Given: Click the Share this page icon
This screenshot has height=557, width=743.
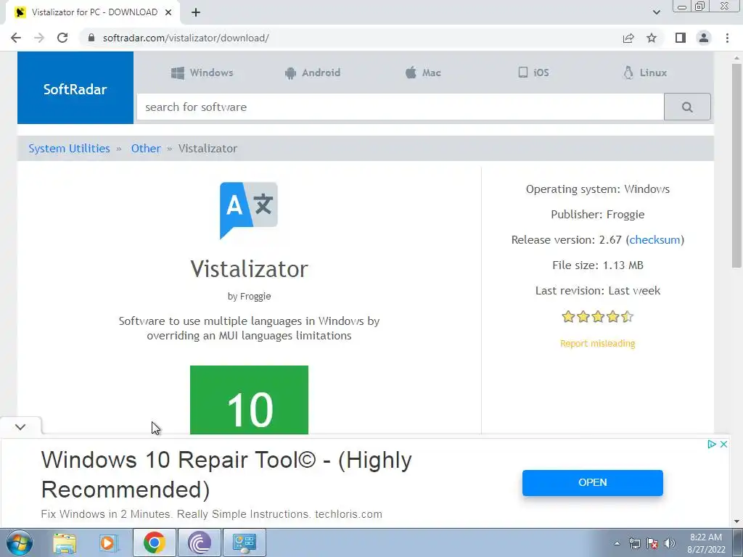Looking at the screenshot, I should pyautogui.click(x=628, y=38).
